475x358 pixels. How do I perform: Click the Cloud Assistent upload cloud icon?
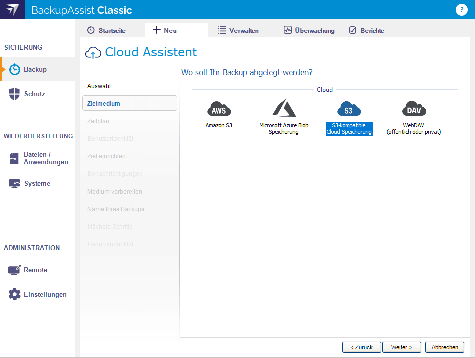pyautogui.click(x=93, y=53)
